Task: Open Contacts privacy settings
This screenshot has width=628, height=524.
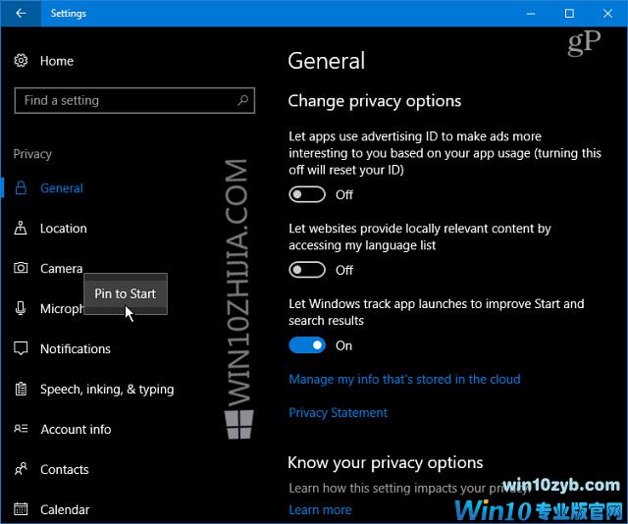Action: click(65, 469)
